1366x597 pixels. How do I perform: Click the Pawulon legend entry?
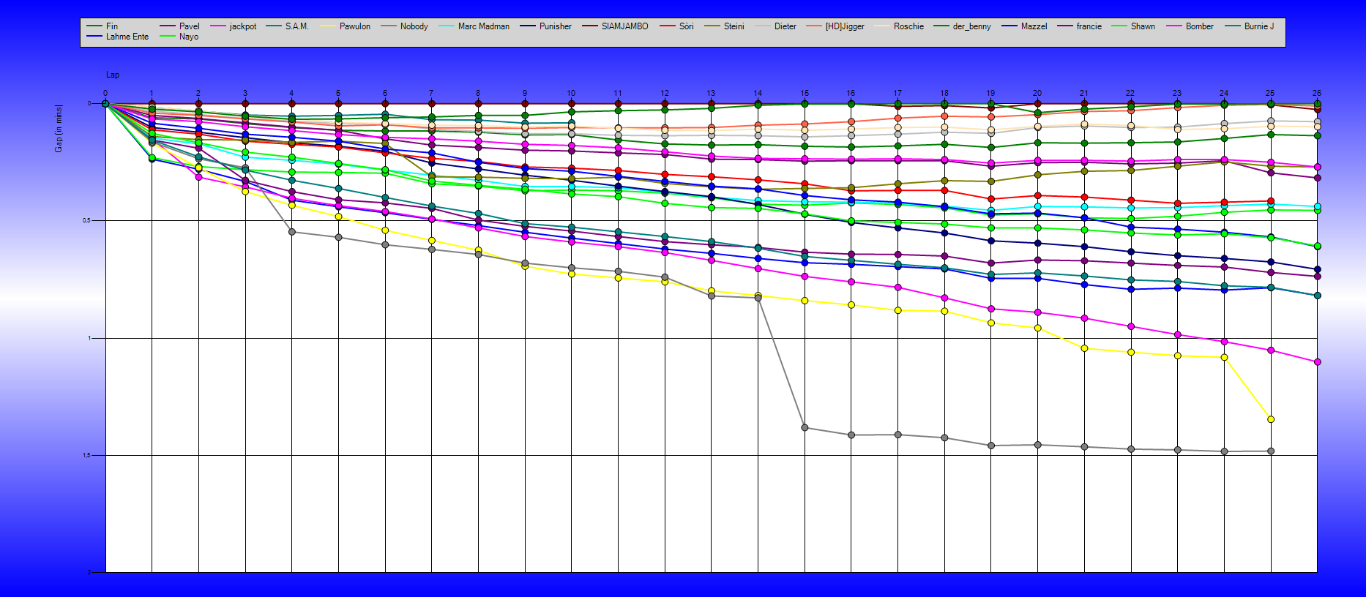[345, 26]
